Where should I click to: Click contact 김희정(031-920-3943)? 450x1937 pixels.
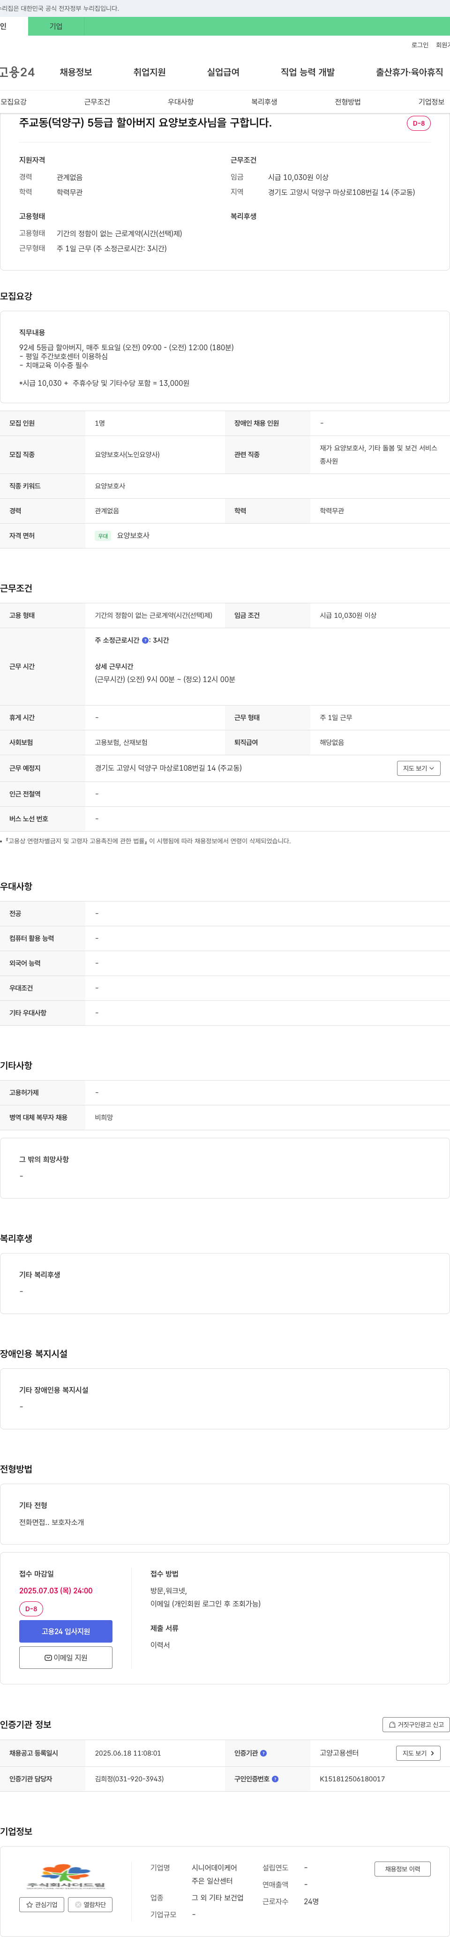129,1779
